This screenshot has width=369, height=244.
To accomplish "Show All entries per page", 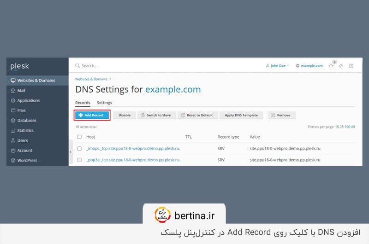I will click(x=353, y=127).
